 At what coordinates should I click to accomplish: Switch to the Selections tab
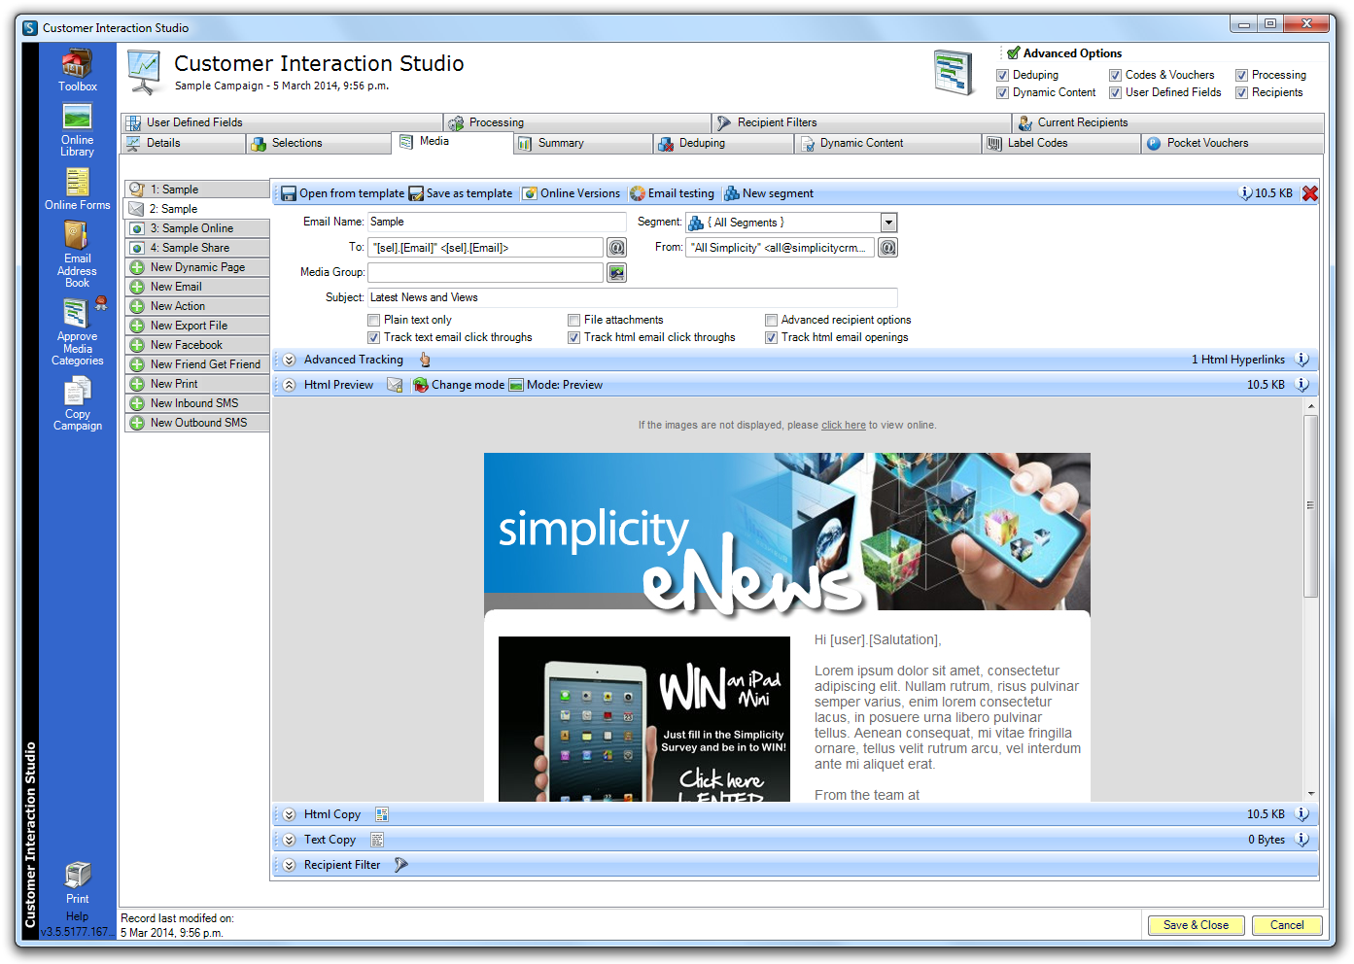coord(318,143)
